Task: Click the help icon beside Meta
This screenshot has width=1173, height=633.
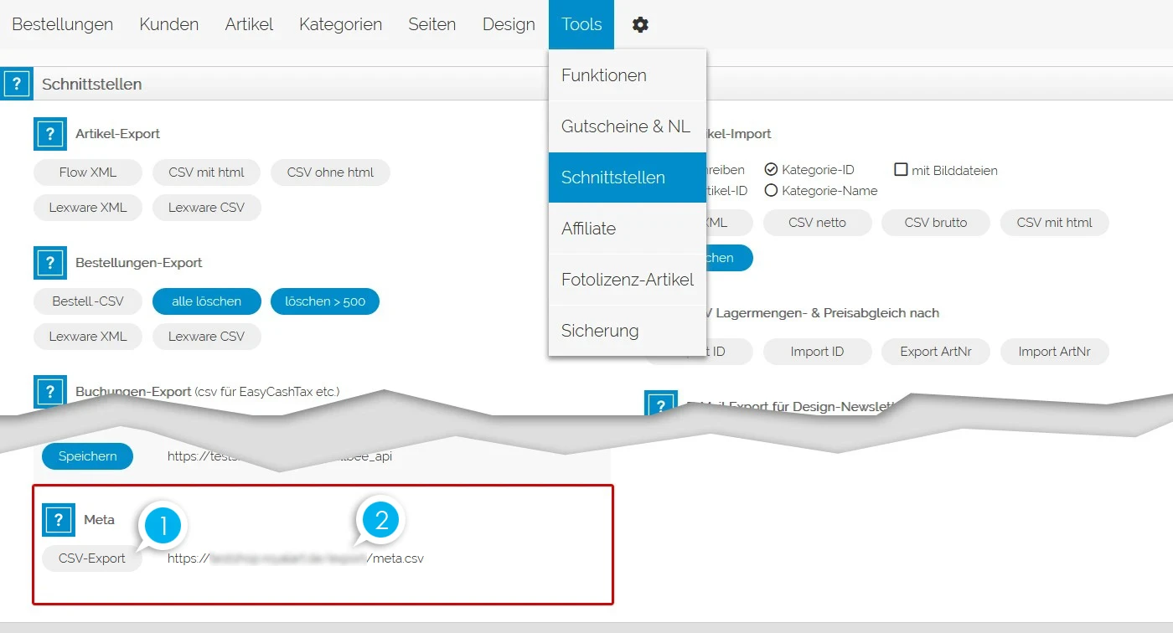Action: (x=59, y=520)
